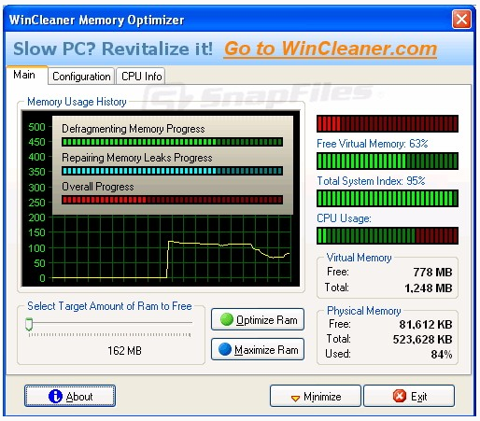Click the orange Minimize arrow icon
Image resolution: width=480 pixels, height=421 pixels.
coord(295,398)
